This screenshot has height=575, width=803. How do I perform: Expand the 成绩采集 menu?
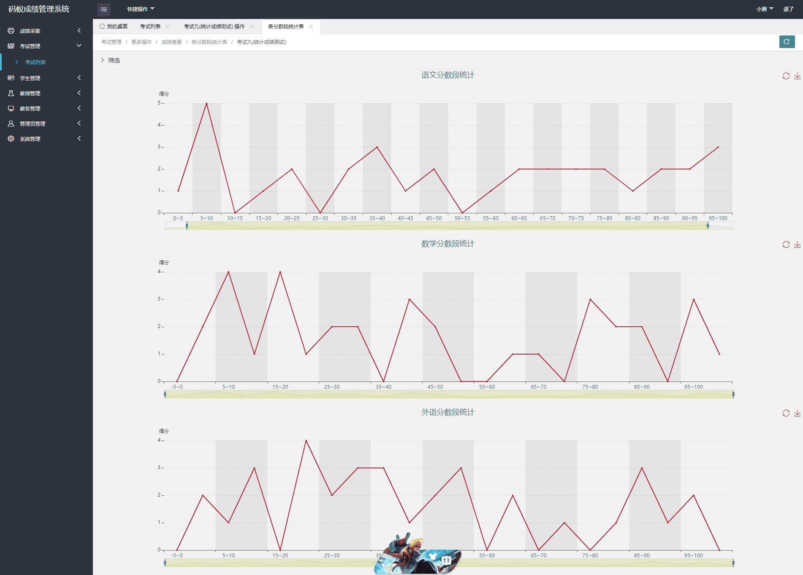(79, 30)
